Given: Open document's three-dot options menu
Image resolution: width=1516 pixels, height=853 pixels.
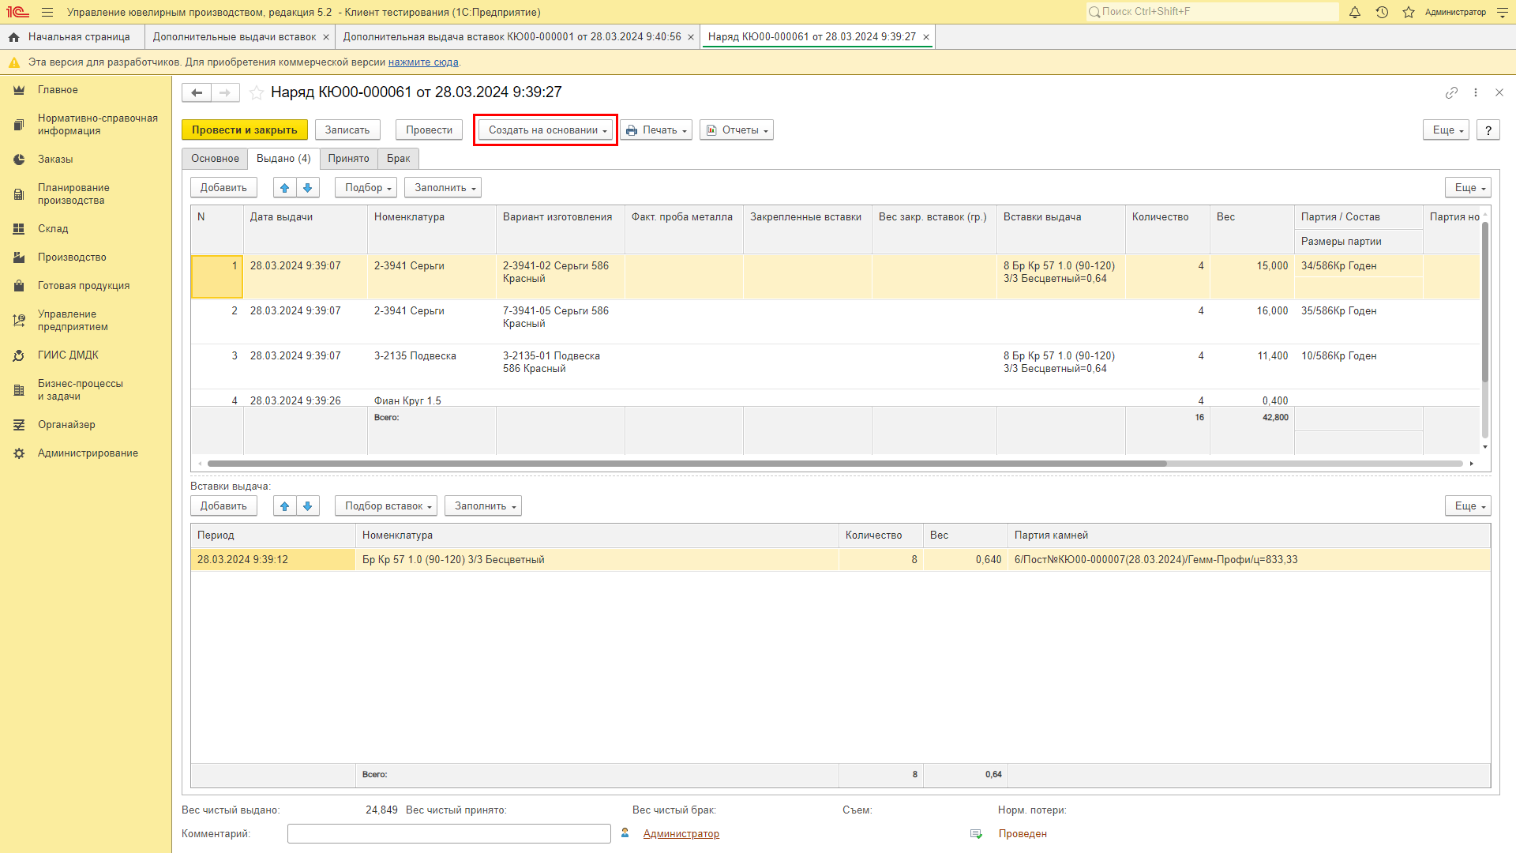Looking at the screenshot, I should 1476,92.
